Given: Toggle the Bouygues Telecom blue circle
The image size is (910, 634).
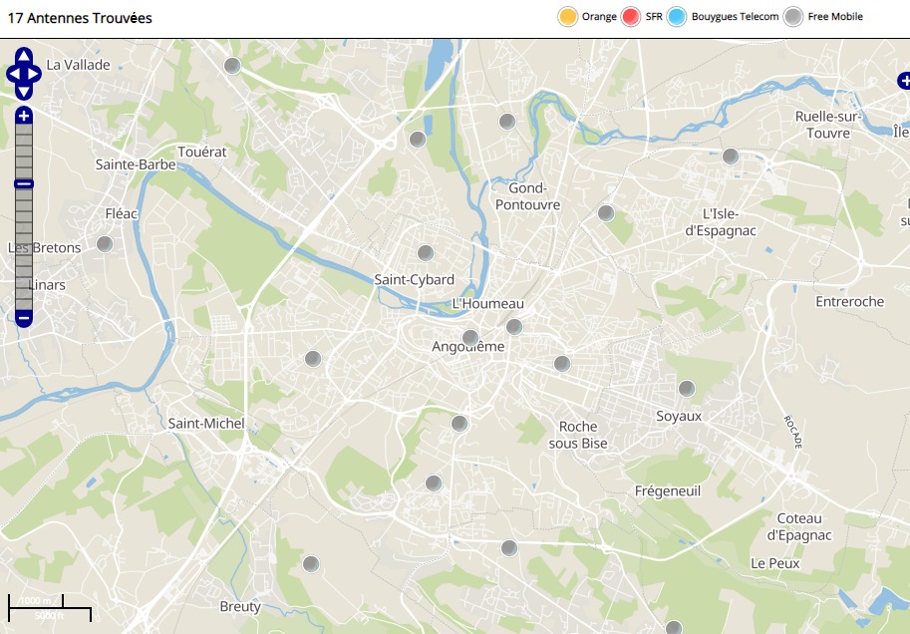Looking at the screenshot, I should [x=677, y=17].
